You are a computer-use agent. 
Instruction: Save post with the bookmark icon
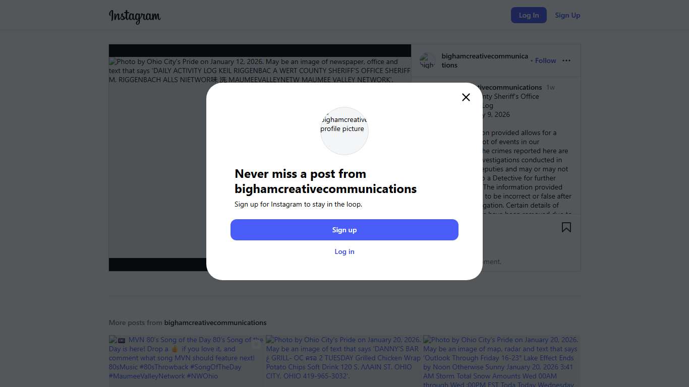click(566, 227)
